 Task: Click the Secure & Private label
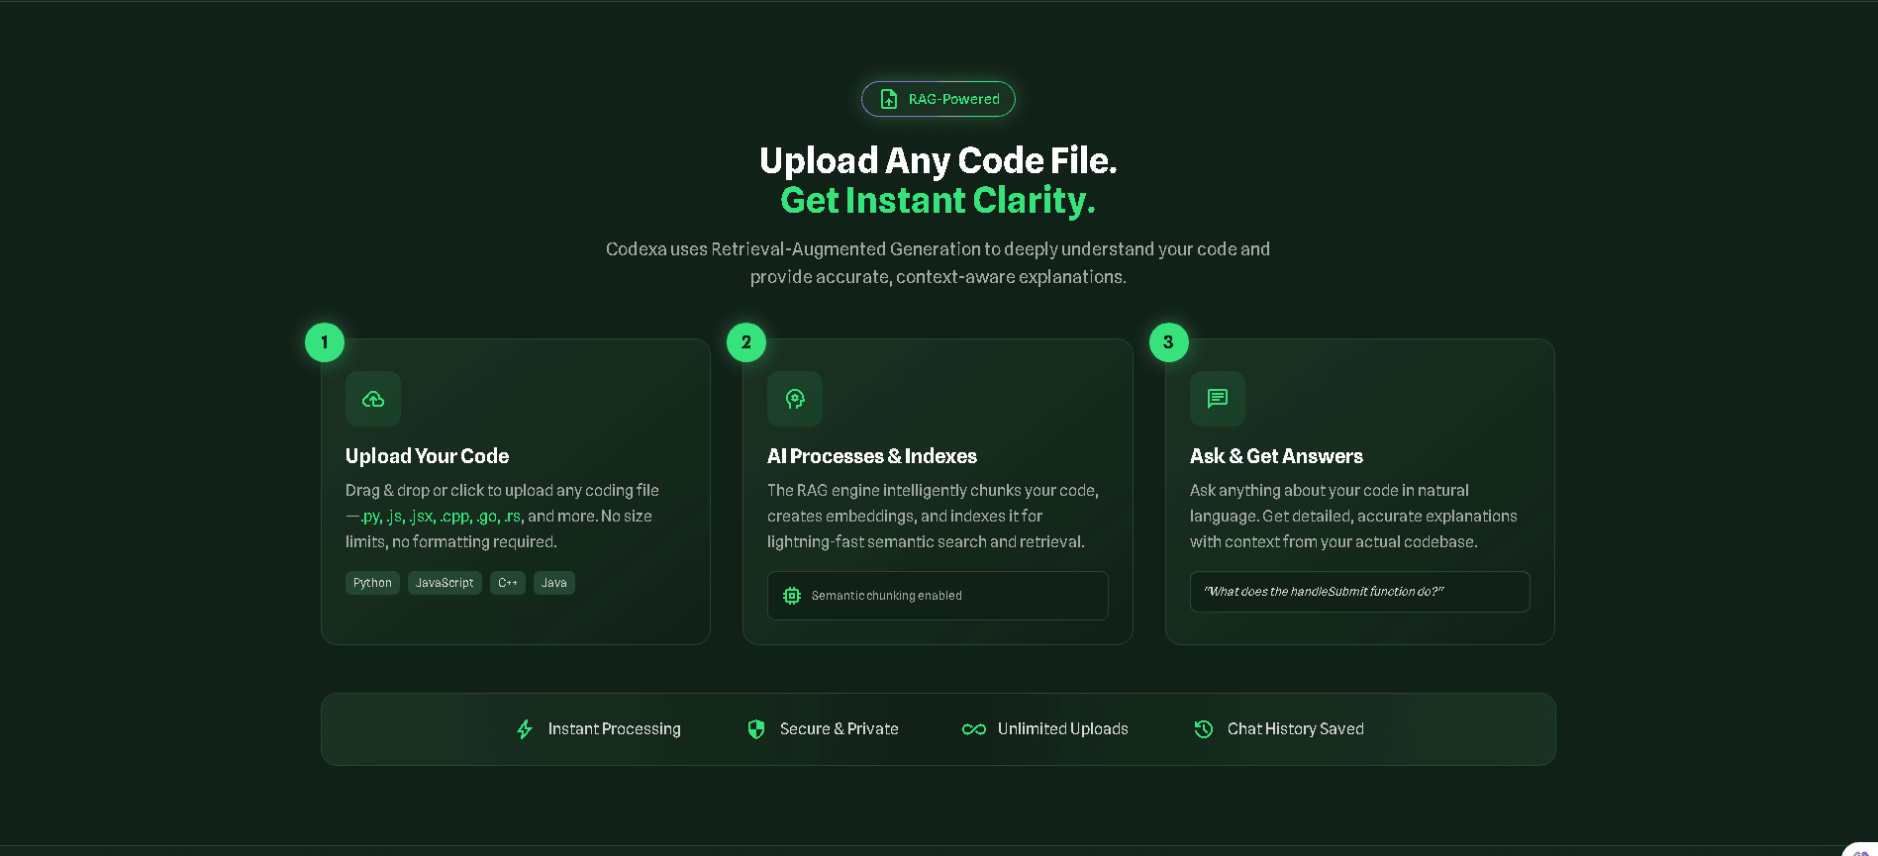click(840, 729)
